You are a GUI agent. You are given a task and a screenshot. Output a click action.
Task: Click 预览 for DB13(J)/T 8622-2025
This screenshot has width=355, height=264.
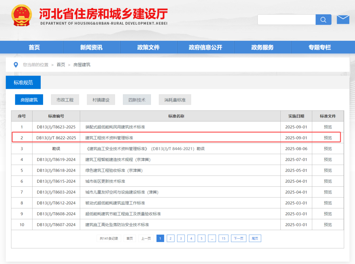(328, 138)
